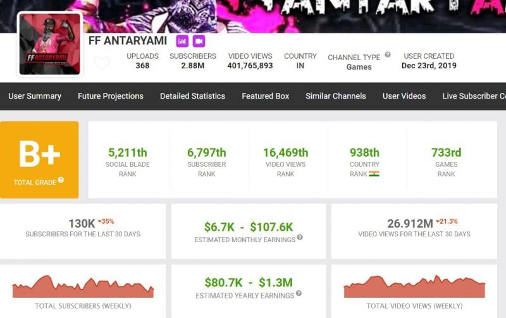Click the Games channel type link
506x318 pixels.
[359, 67]
